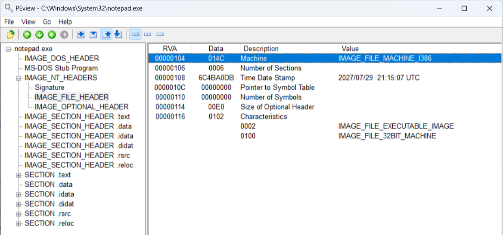Select IMAGE_SECTION_HEADER .data
The width and height of the screenshot is (503, 235).
coord(78,126)
